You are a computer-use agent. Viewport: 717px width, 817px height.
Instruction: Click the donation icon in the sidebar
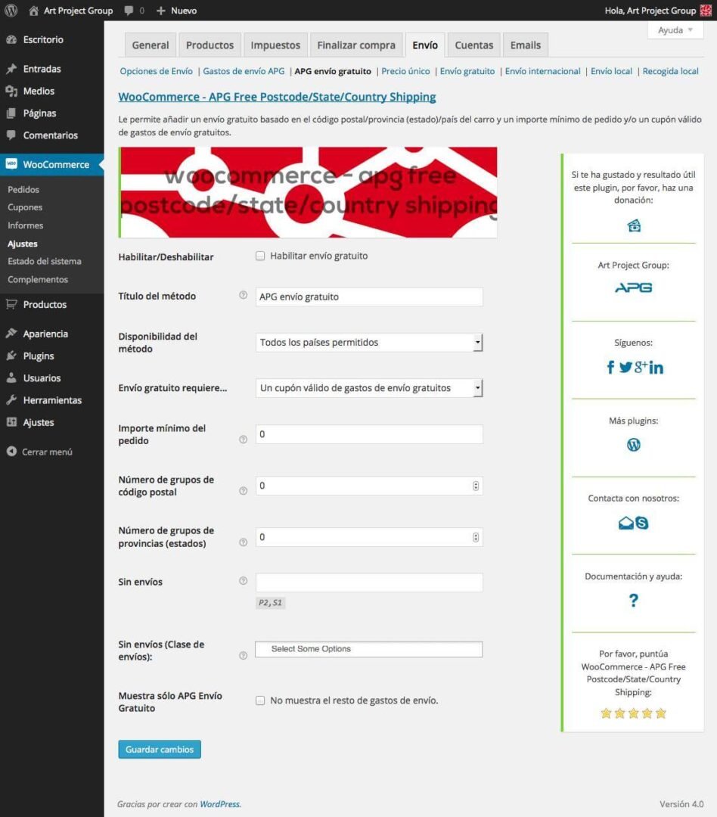point(634,225)
